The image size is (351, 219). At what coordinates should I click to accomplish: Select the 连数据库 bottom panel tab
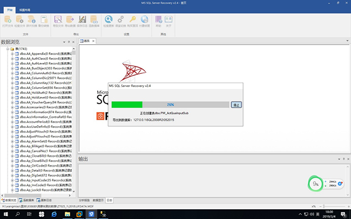(x=26, y=200)
